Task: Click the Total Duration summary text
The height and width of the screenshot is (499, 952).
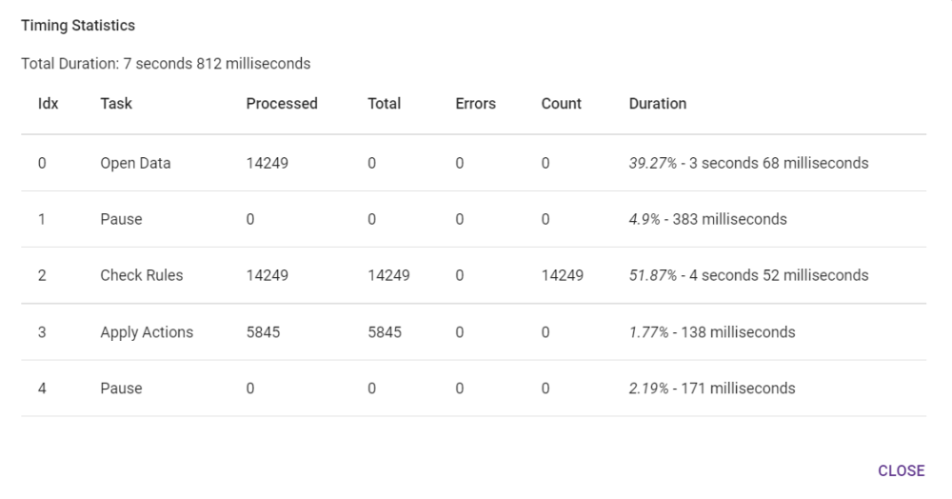Action: coord(166,64)
